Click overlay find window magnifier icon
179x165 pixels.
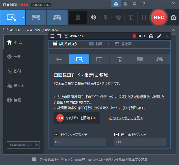click(66, 36)
